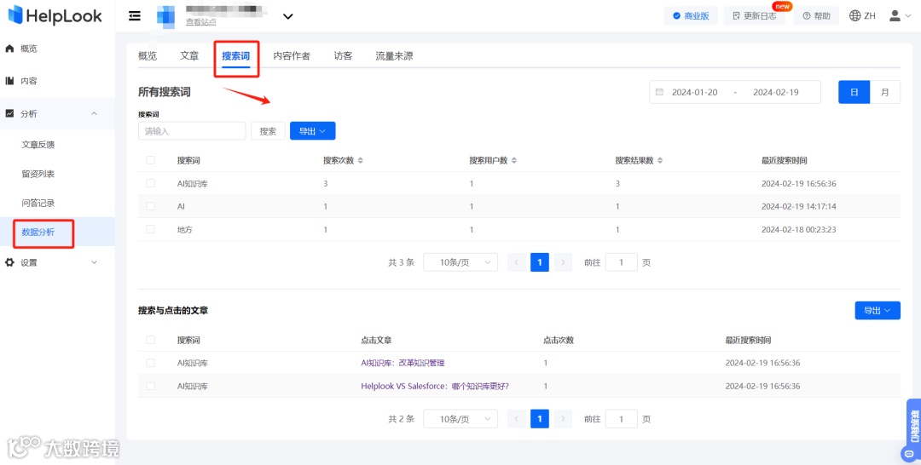
Task: Select the 月 month view toggle
Action: [x=884, y=92]
